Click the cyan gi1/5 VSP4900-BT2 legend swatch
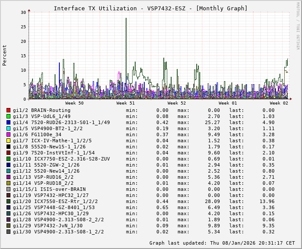Viewport: 302px width, 249px height. (x=8, y=128)
